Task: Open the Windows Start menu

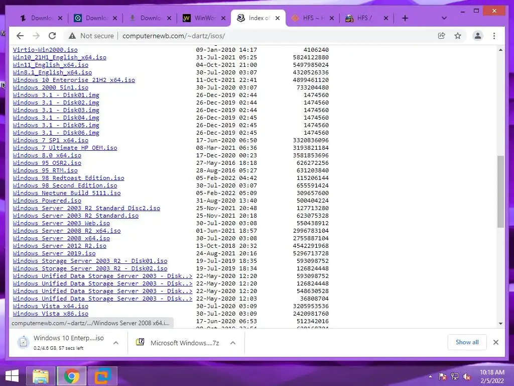Action: [x=12, y=376]
